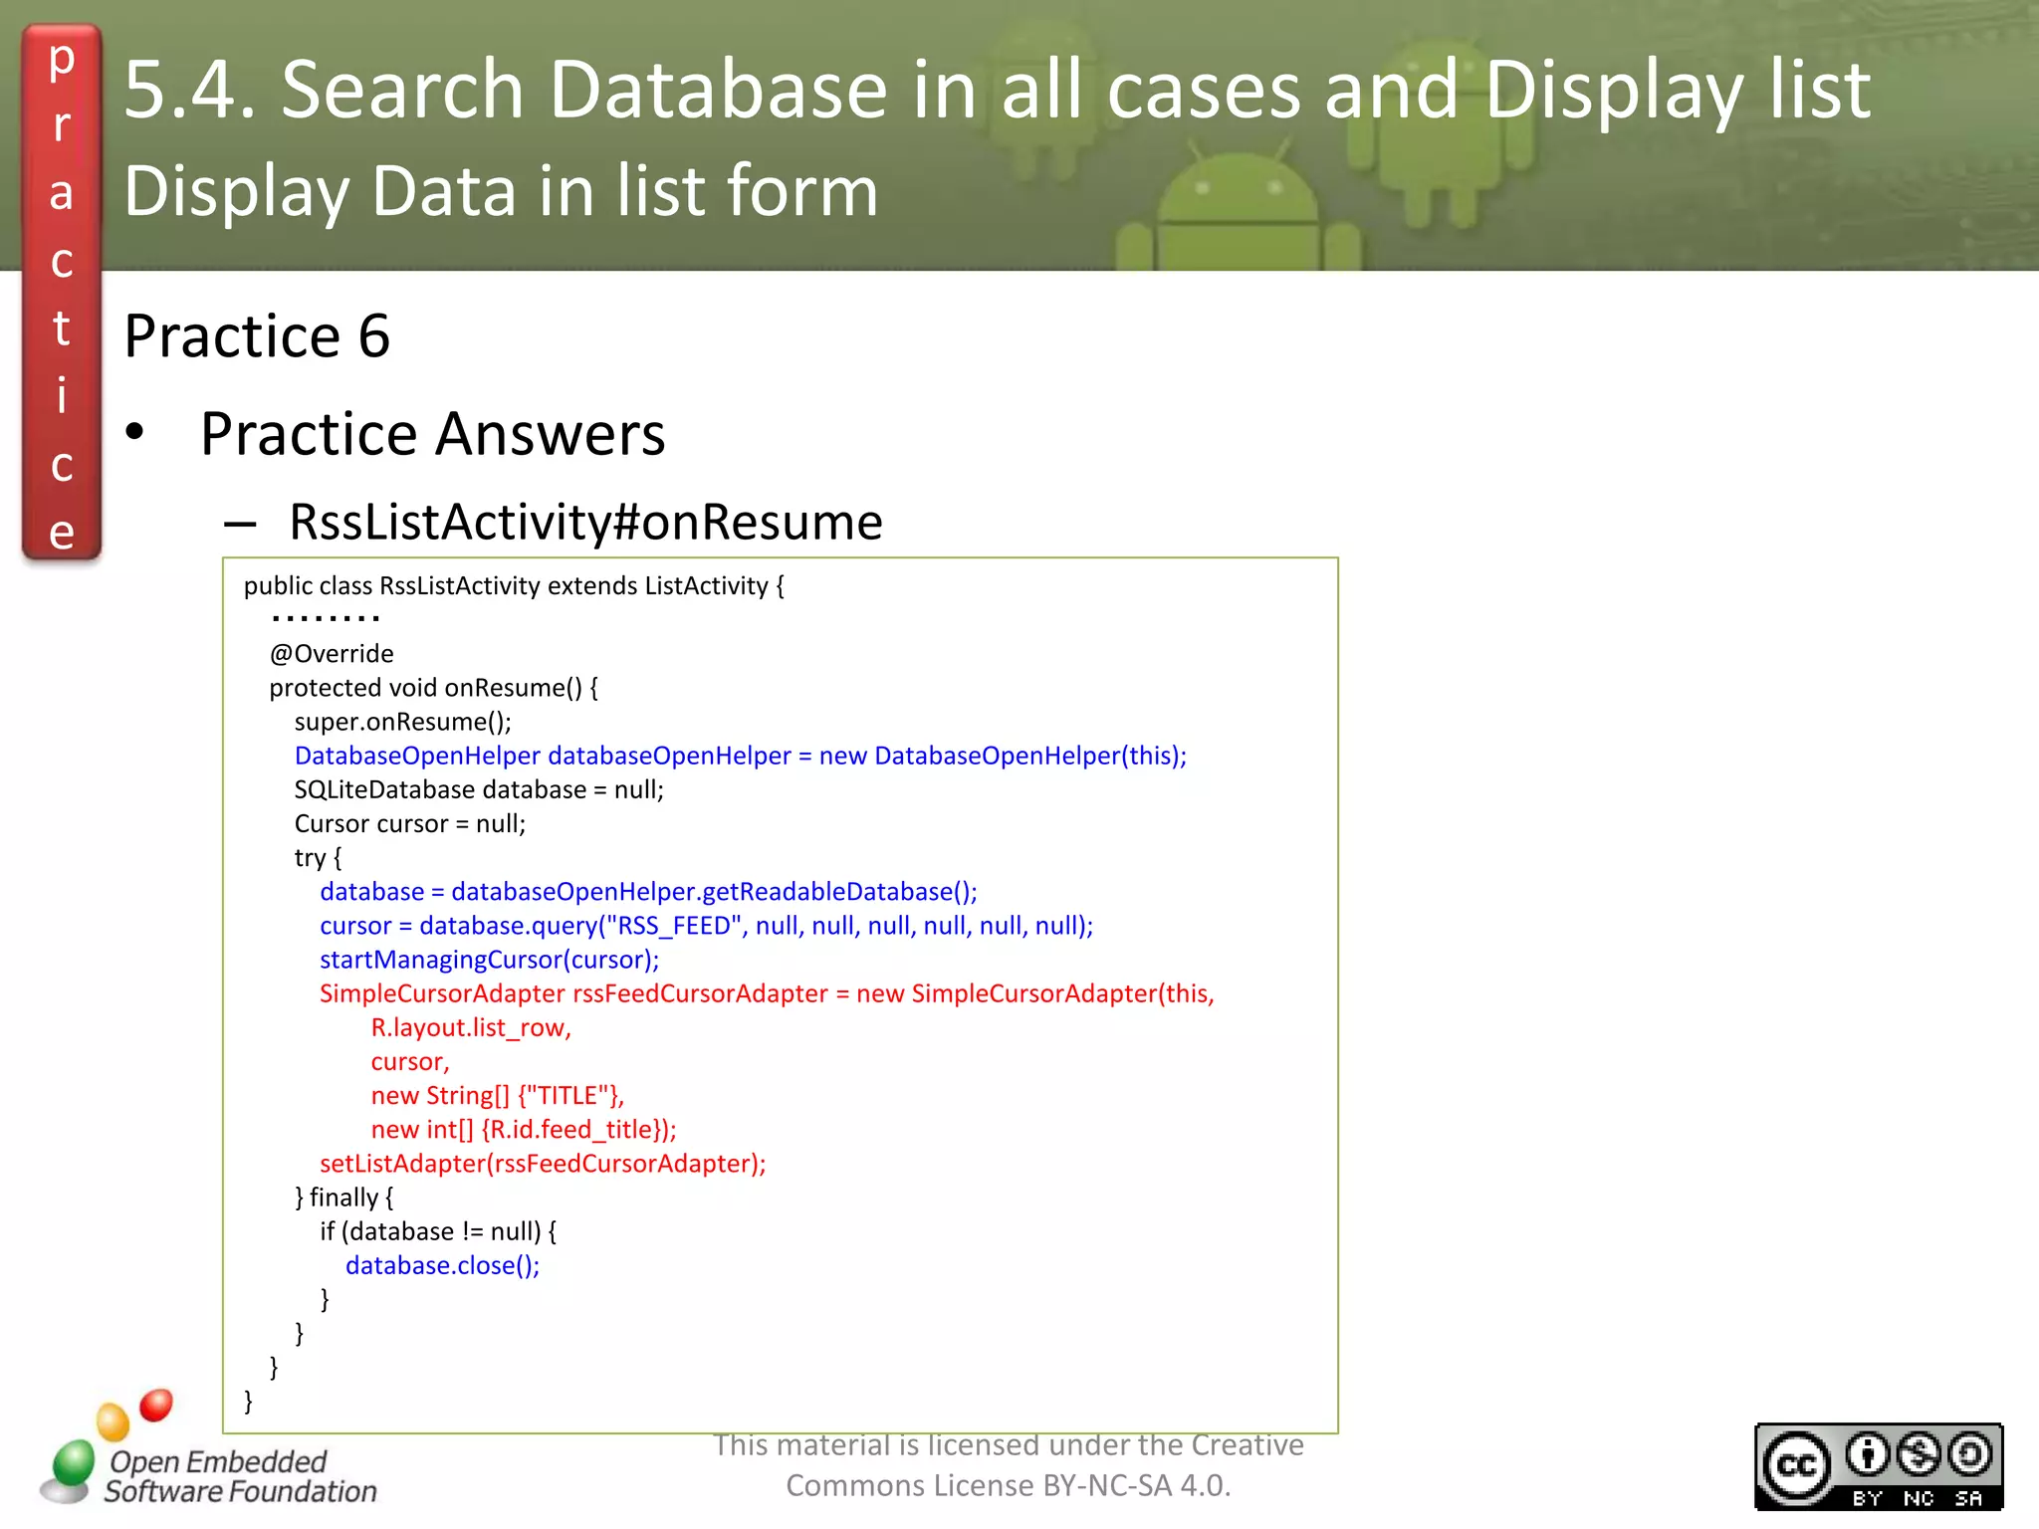
Task: Click the bullet text 'Practice Answers'
Action: click(x=433, y=434)
